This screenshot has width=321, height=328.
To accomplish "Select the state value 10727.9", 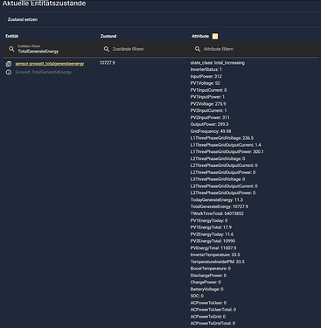I will coord(108,63).
